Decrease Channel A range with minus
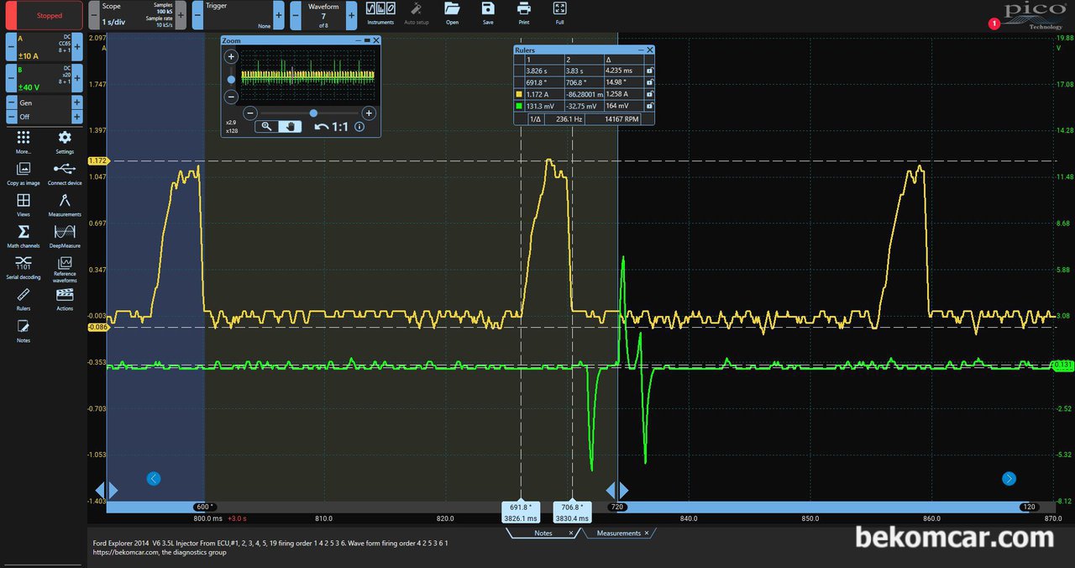1075x568 pixels. pos(11,47)
